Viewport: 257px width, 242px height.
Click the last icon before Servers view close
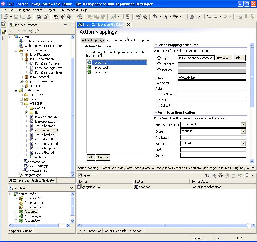246,176
